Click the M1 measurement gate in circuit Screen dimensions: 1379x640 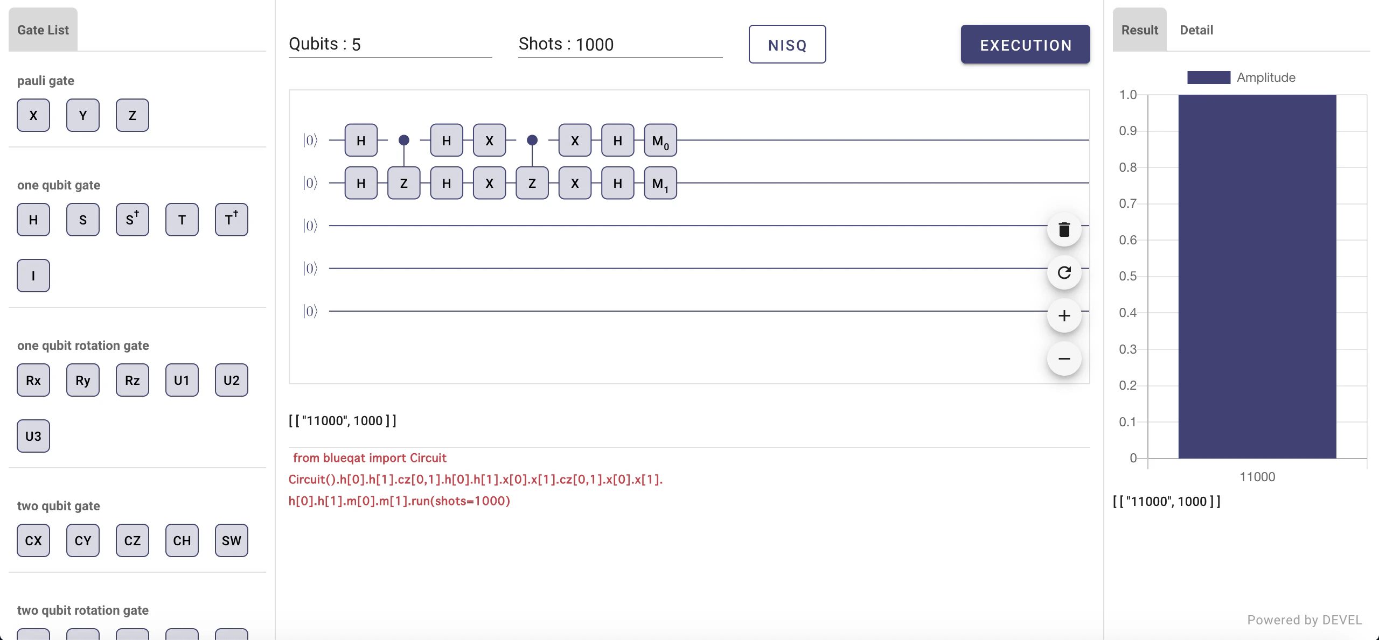click(660, 183)
